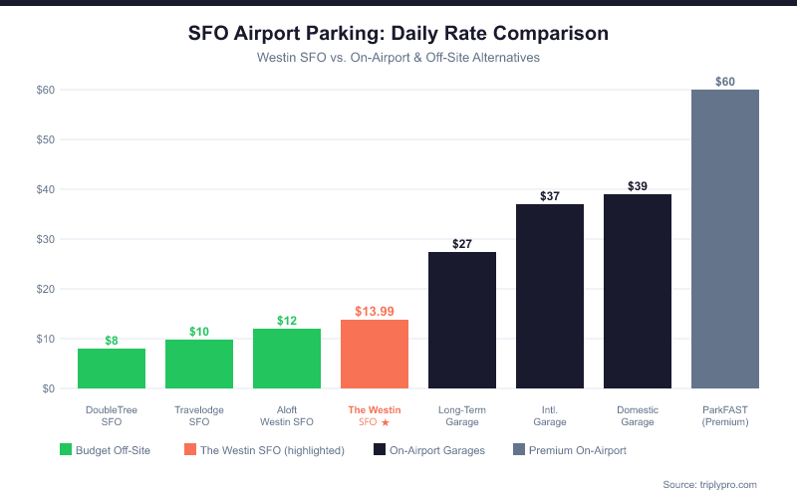Select the ParkFAST Premium $60 bar
This screenshot has width=797, height=498.
click(x=725, y=239)
